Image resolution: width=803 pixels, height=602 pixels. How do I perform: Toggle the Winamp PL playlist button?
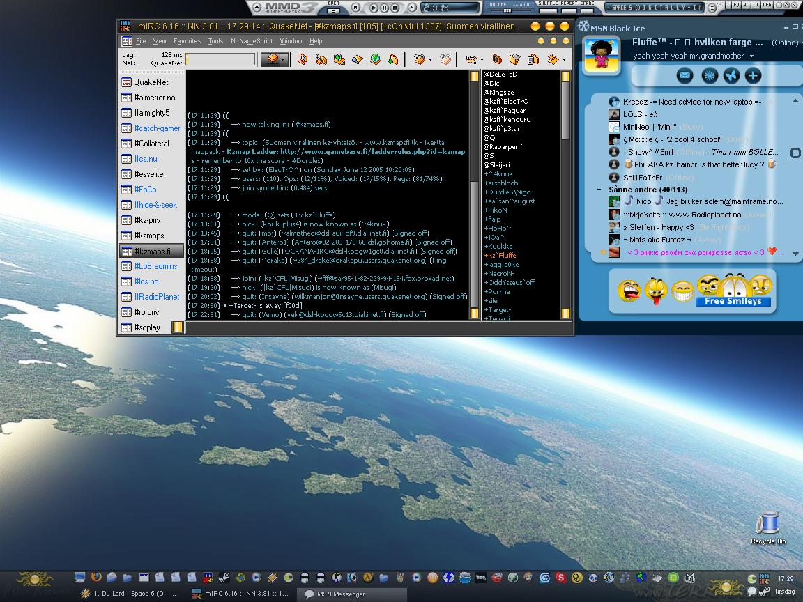pyautogui.click(x=746, y=5)
